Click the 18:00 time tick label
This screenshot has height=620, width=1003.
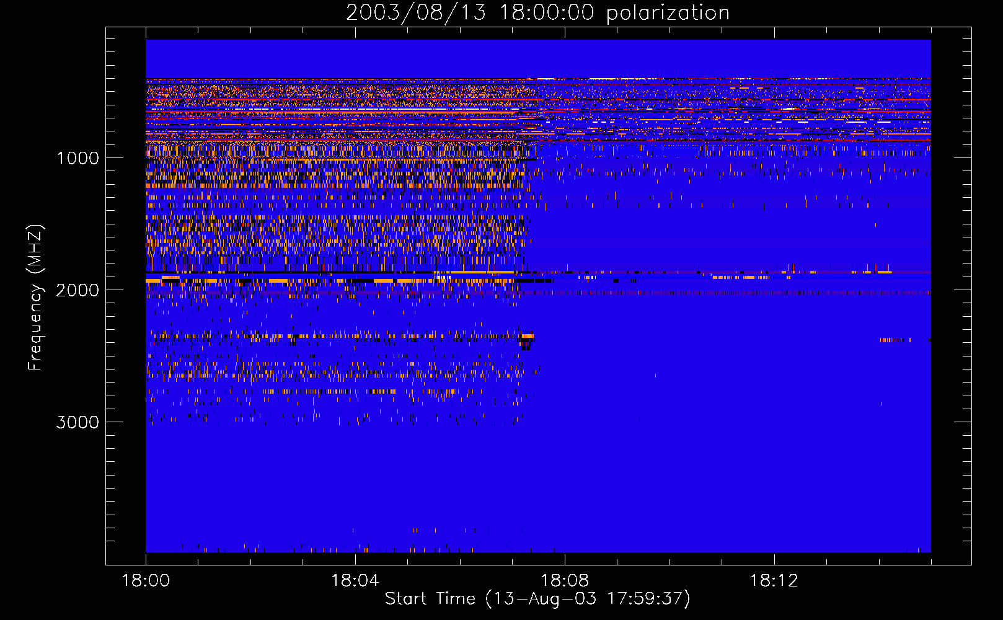(x=146, y=581)
